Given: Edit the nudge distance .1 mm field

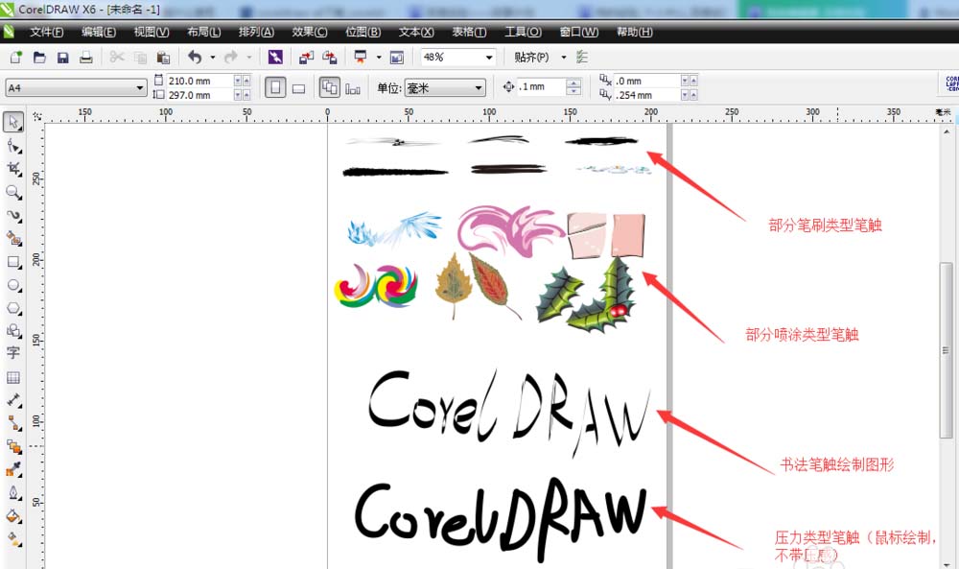Looking at the screenshot, I should pos(541,87).
